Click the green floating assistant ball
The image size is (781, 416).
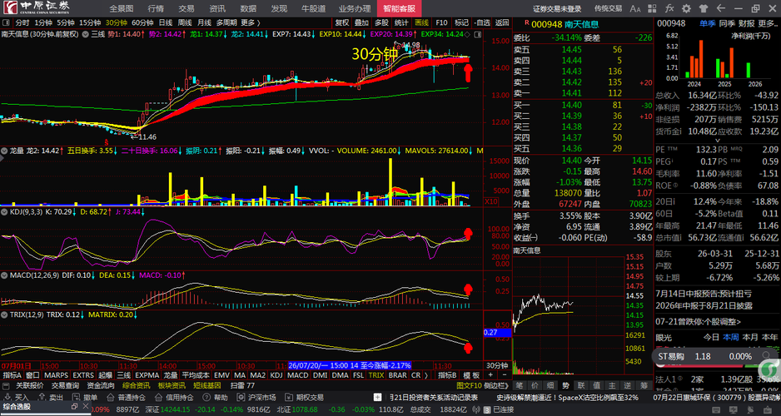pyautogui.click(x=769, y=369)
